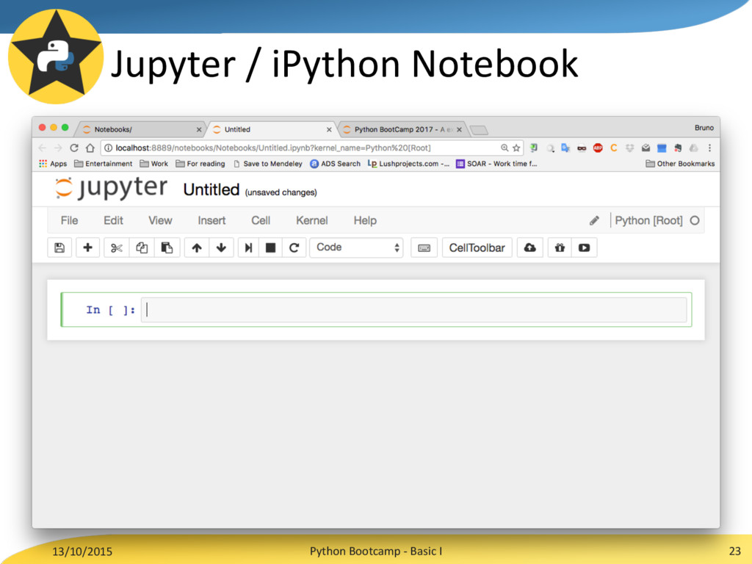Screen dimensions: 752x564
Task: Run cell and select below icon
Action: pos(248,248)
